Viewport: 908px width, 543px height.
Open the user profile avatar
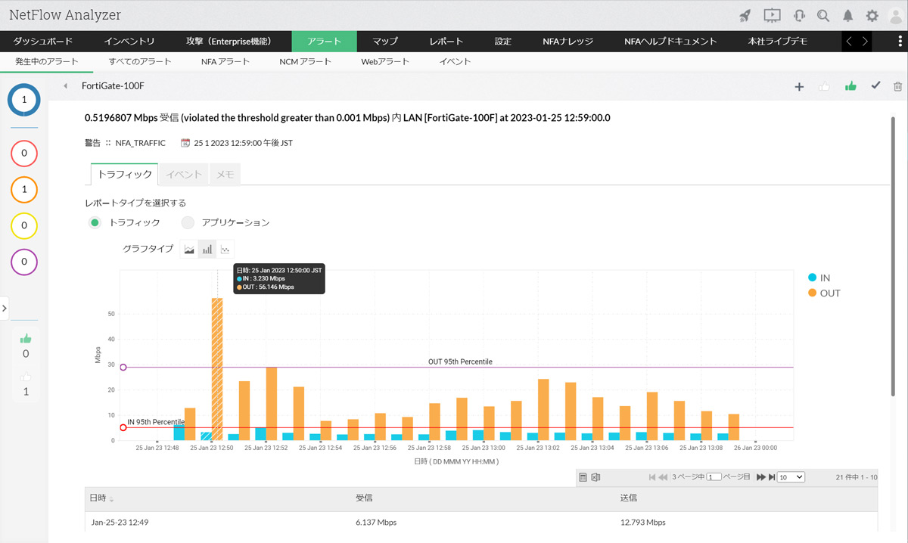pyautogui.click(x=896, y=15)
